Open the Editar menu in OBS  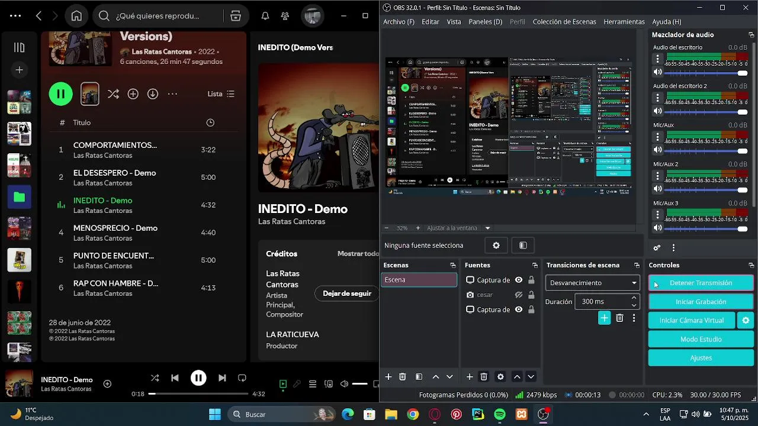pos(431,22)
